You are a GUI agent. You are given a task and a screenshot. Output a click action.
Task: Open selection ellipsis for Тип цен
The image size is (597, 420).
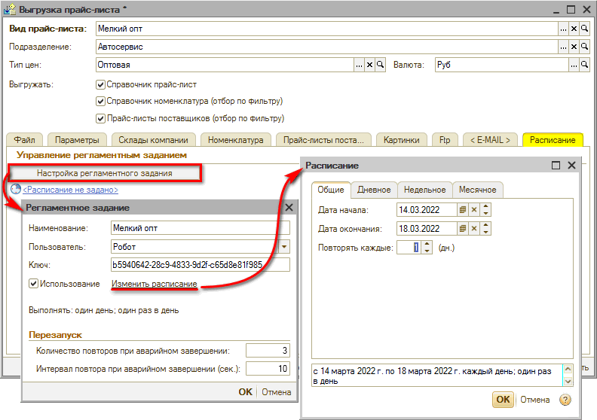pos(359,65)
